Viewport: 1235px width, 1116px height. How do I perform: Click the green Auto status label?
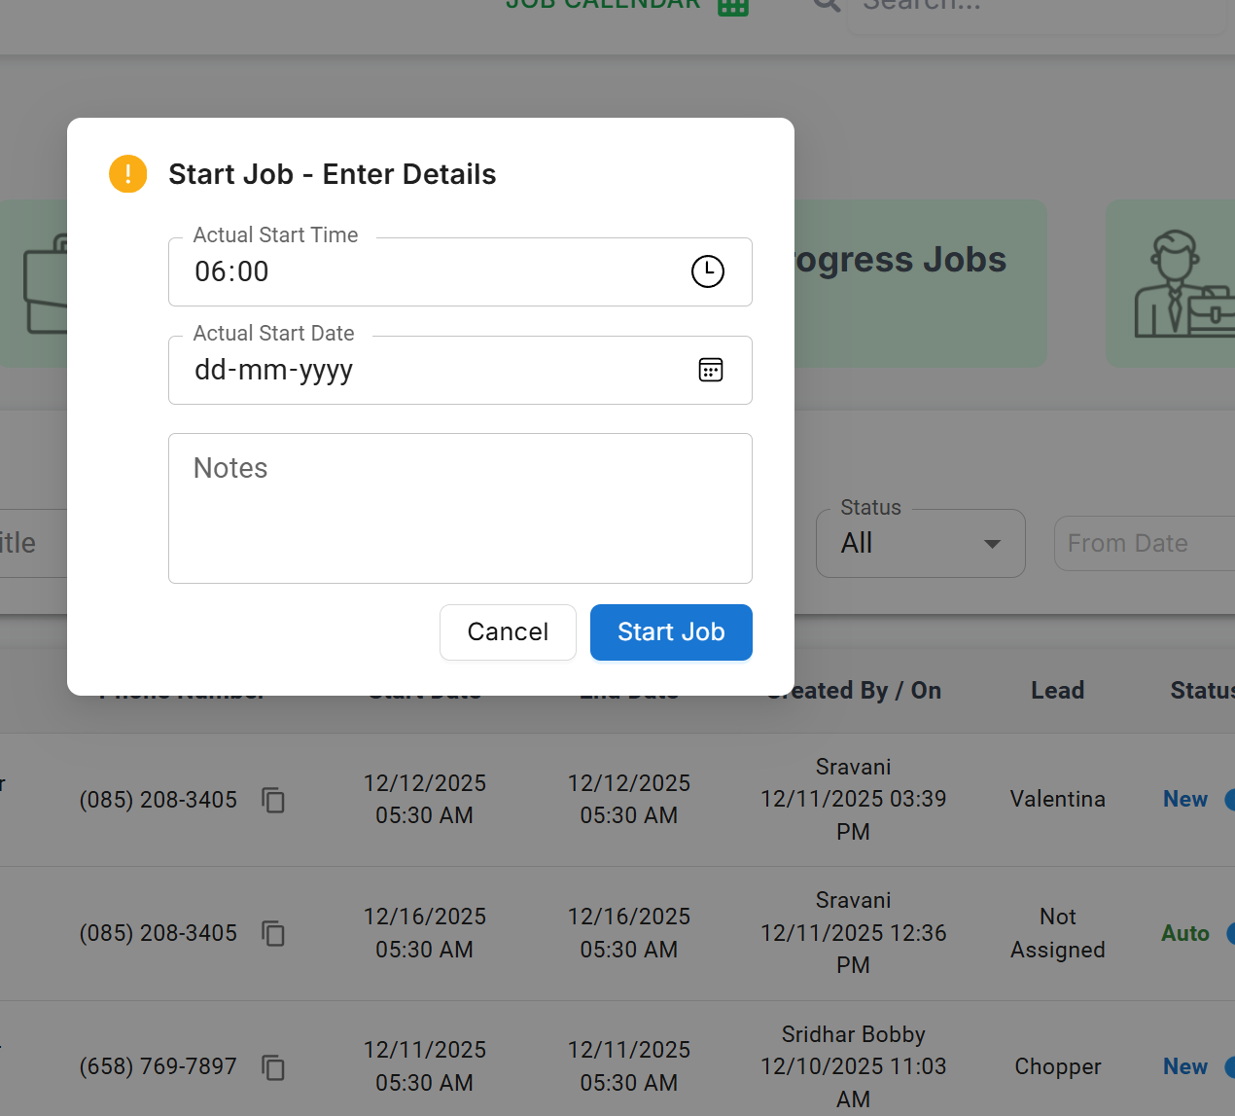click(1185, 933)
